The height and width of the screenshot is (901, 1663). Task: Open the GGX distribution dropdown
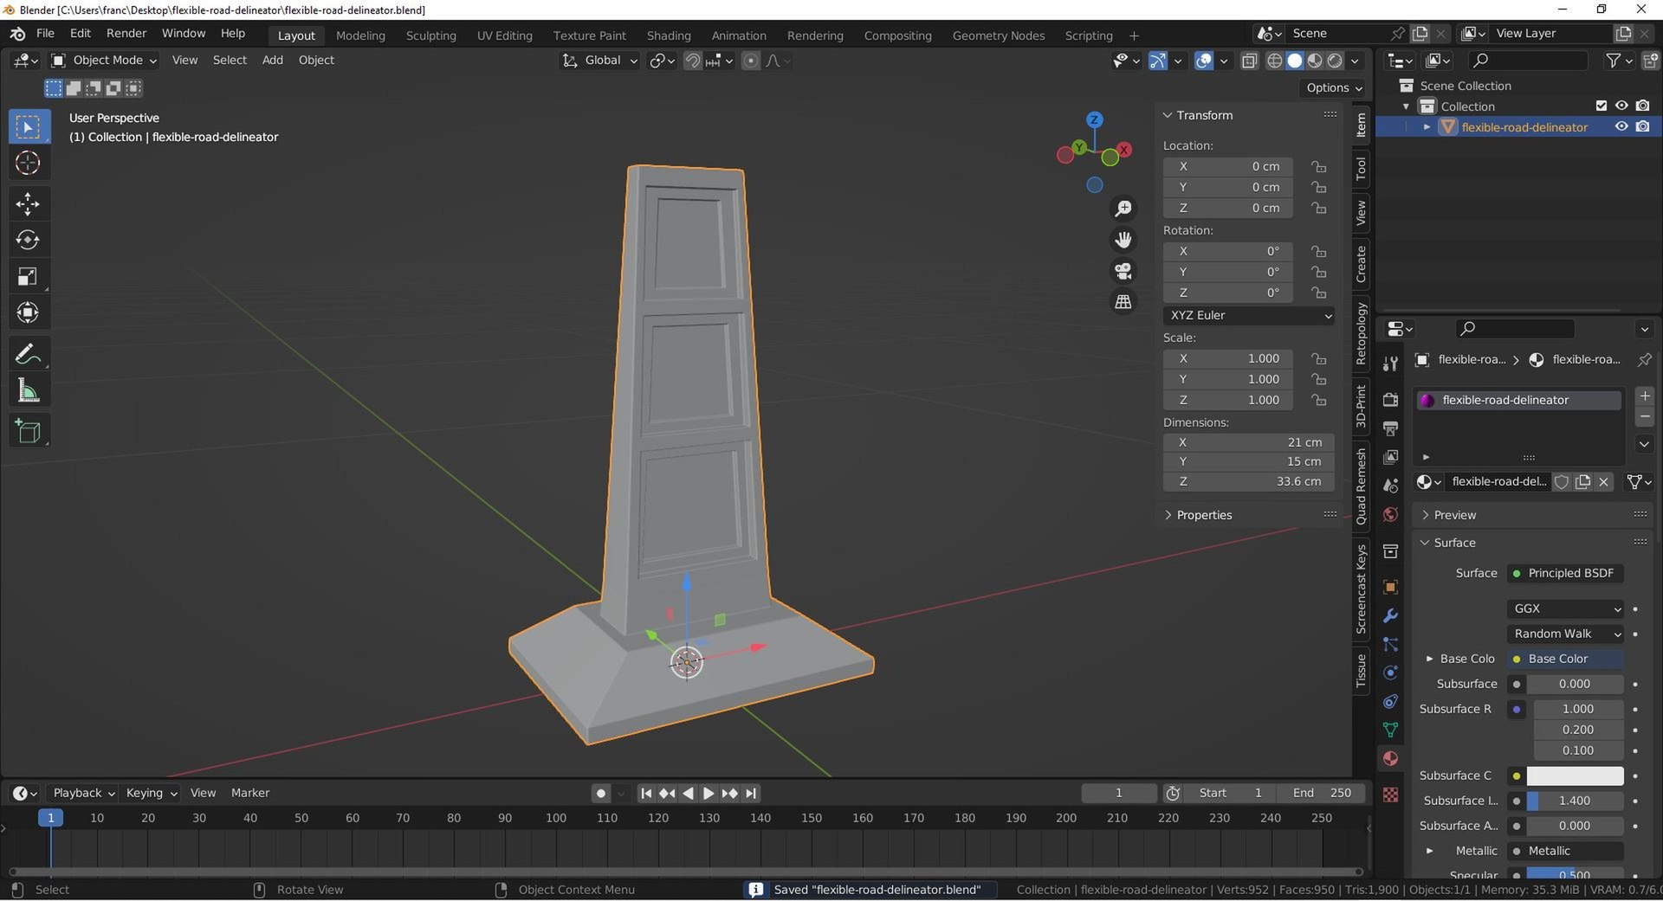coord(1565,608)
